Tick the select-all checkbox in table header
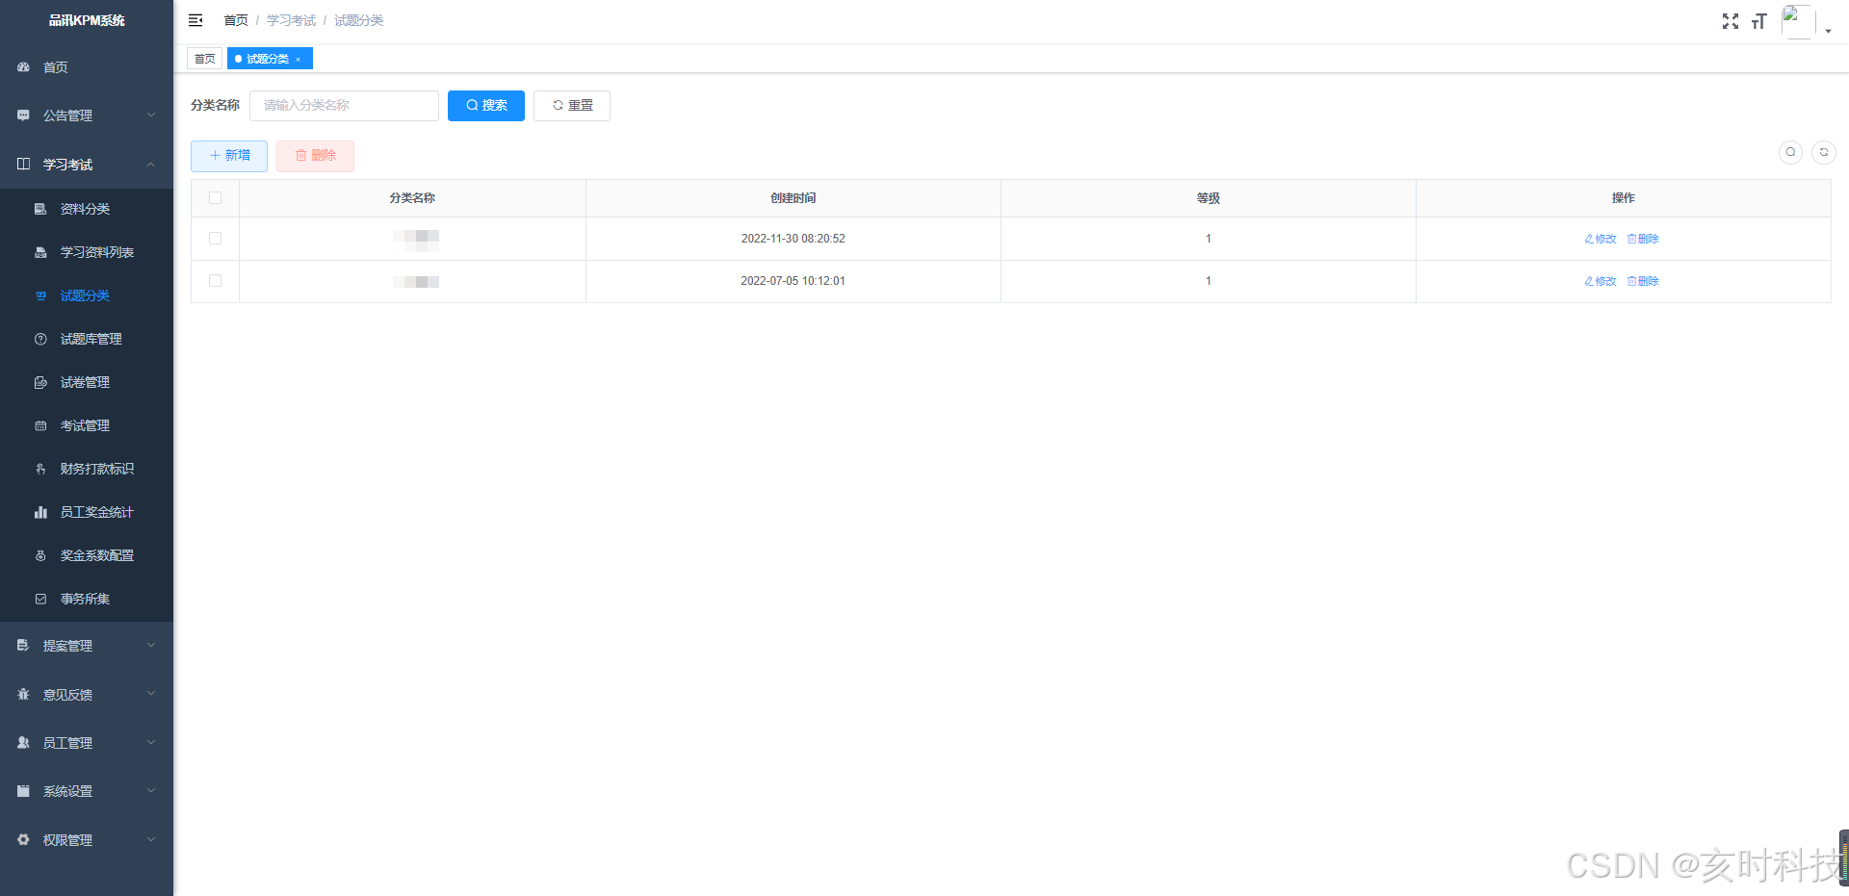Viewport: 1849px width, 896px height. (215, 198)
